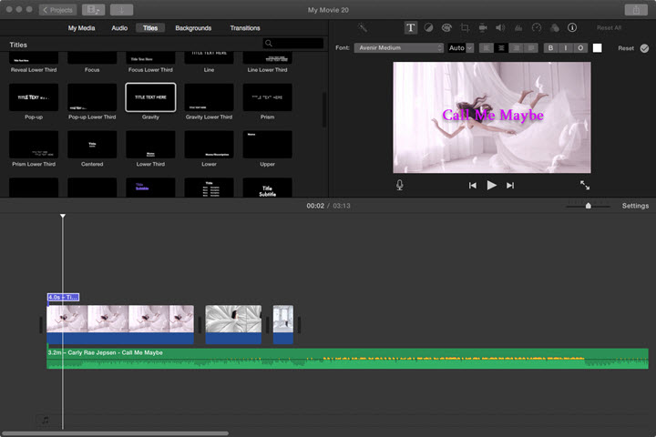
Task: Go back to Projects
Action: tap(58, 9)
